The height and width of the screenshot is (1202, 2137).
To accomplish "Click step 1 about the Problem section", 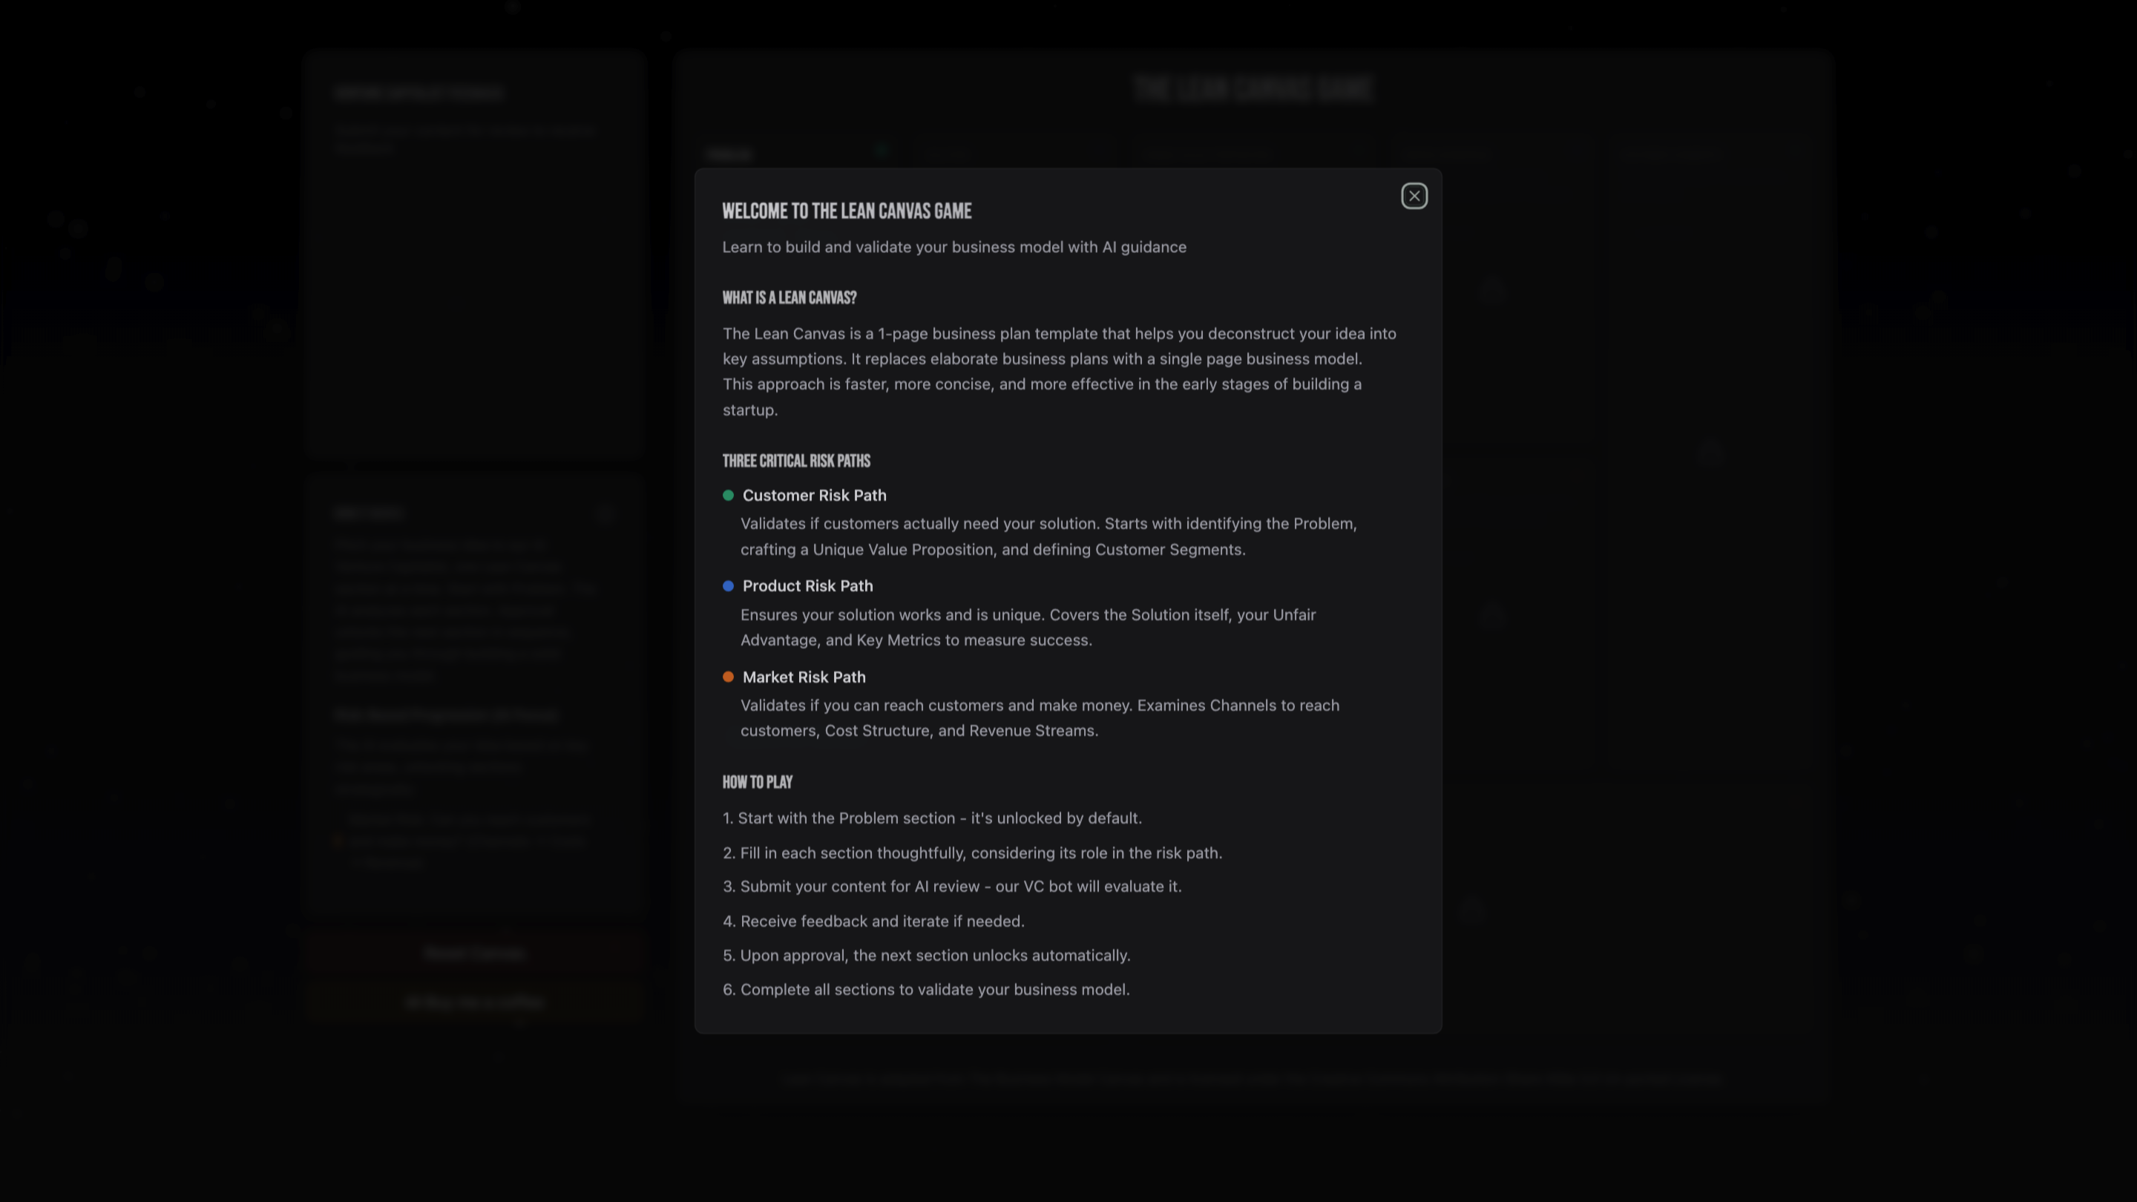I will tap(932, 818).
